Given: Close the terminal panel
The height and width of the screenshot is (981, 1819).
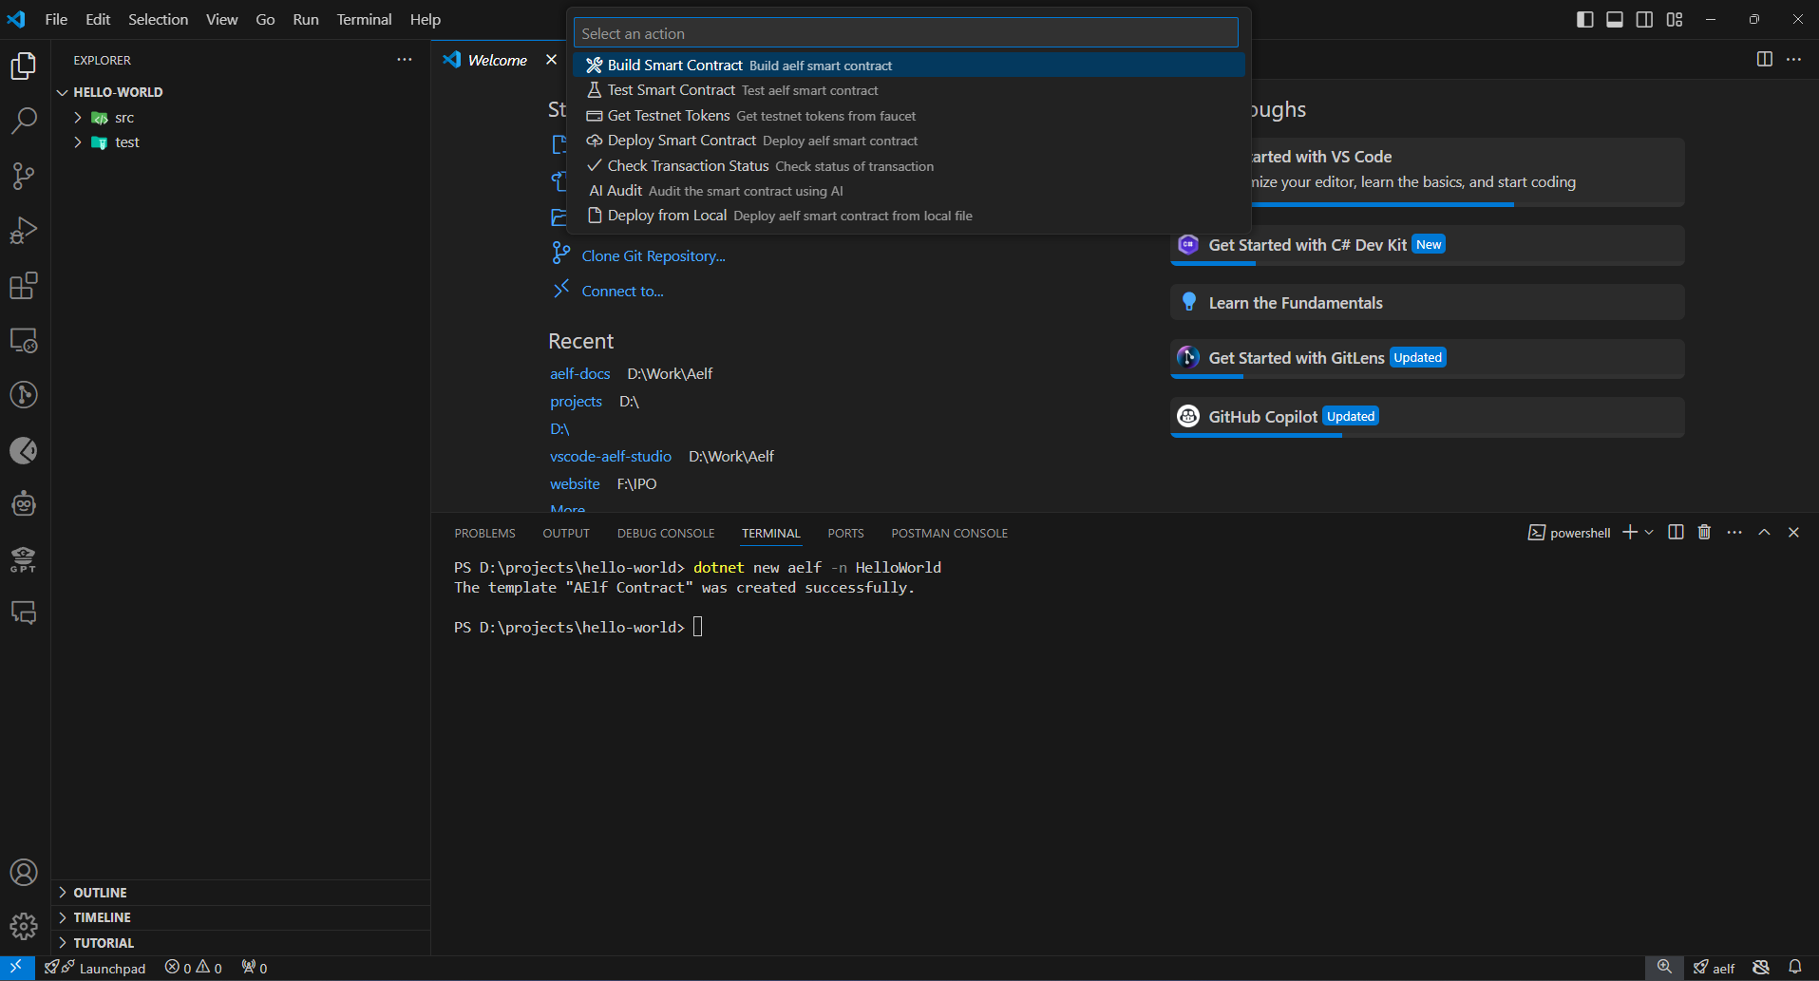Looking at the screenshot, I should [x=1793, y=533].
